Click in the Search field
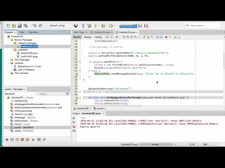The image size is (225, 168). [202, 26]
